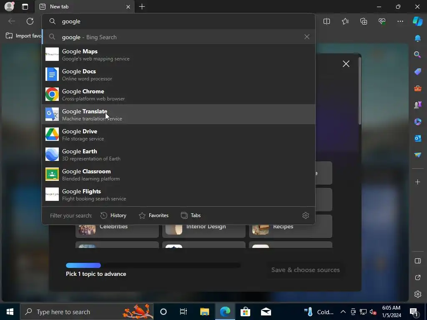
Task: Open Favorites star icon in toolbar
Action: coord(345,21)
